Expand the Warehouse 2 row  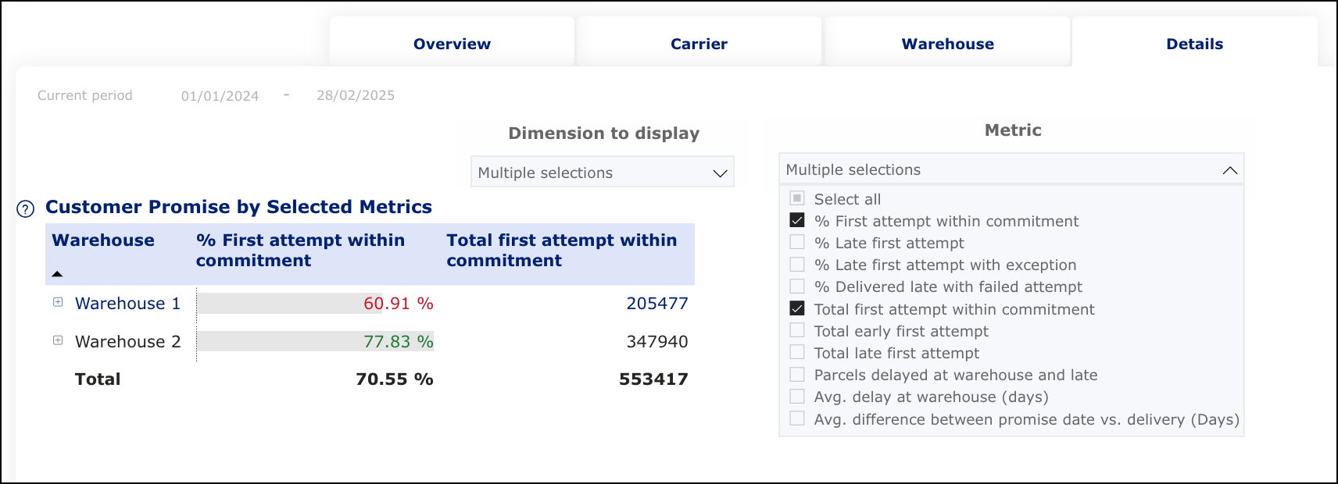pyautogui.click(x=58, y=340)
